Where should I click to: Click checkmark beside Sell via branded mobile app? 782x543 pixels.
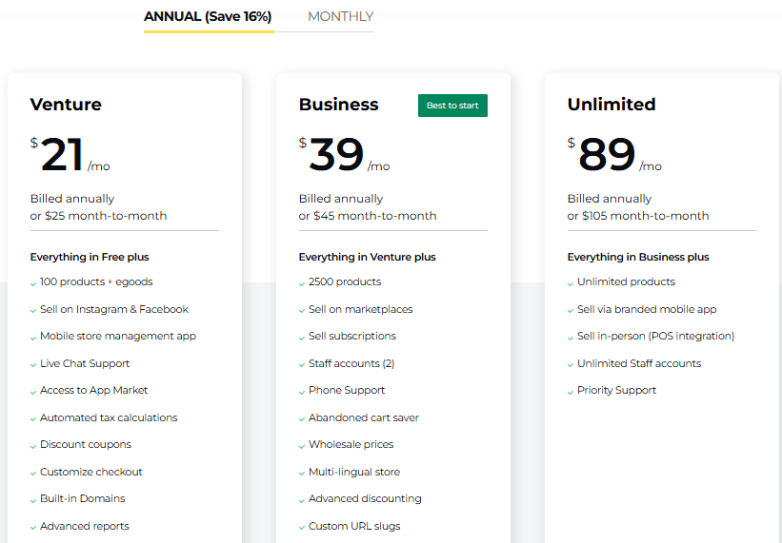tap(570, 311)
